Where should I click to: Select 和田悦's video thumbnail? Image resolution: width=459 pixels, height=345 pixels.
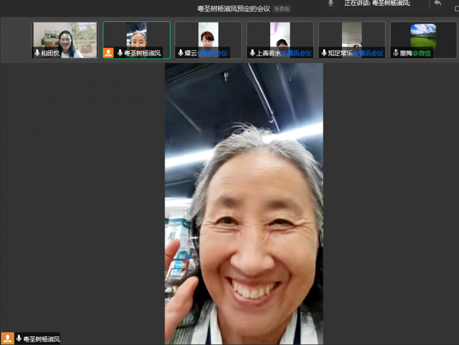[64, 36]
